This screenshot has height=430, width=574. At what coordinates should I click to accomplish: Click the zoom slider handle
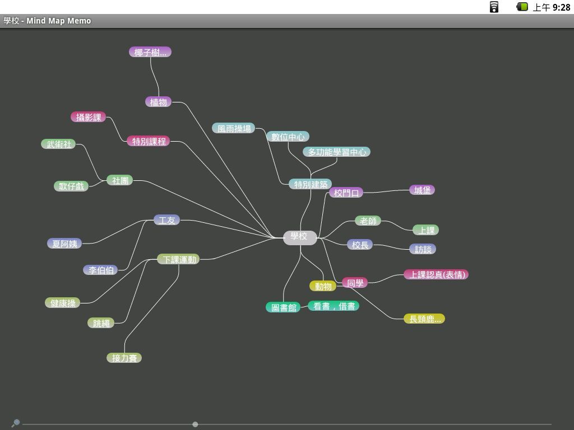point(195,424)
